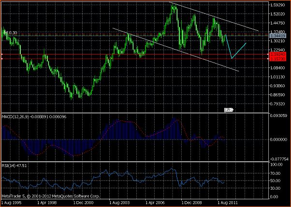Click the 1.59290 price scale label
Screen dimensions: 291x207
tap(277, 5)
